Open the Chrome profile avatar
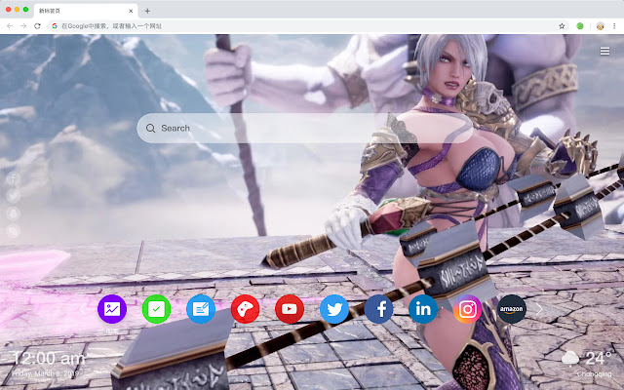 click(601, 26)
